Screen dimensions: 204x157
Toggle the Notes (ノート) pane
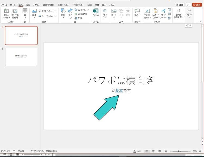(137, 151)
